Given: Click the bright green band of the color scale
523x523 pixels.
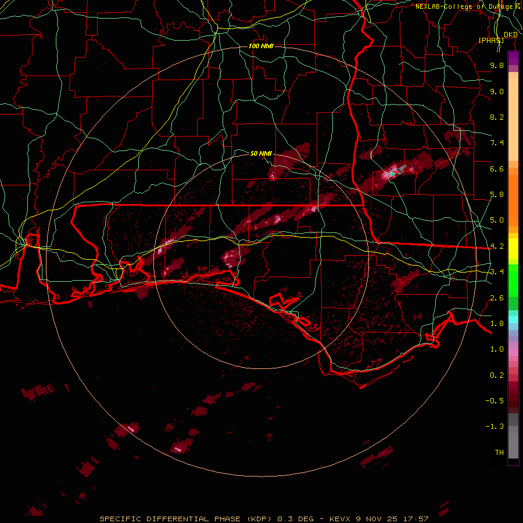Looking at the screenshot, I should [x=513, y=280].
